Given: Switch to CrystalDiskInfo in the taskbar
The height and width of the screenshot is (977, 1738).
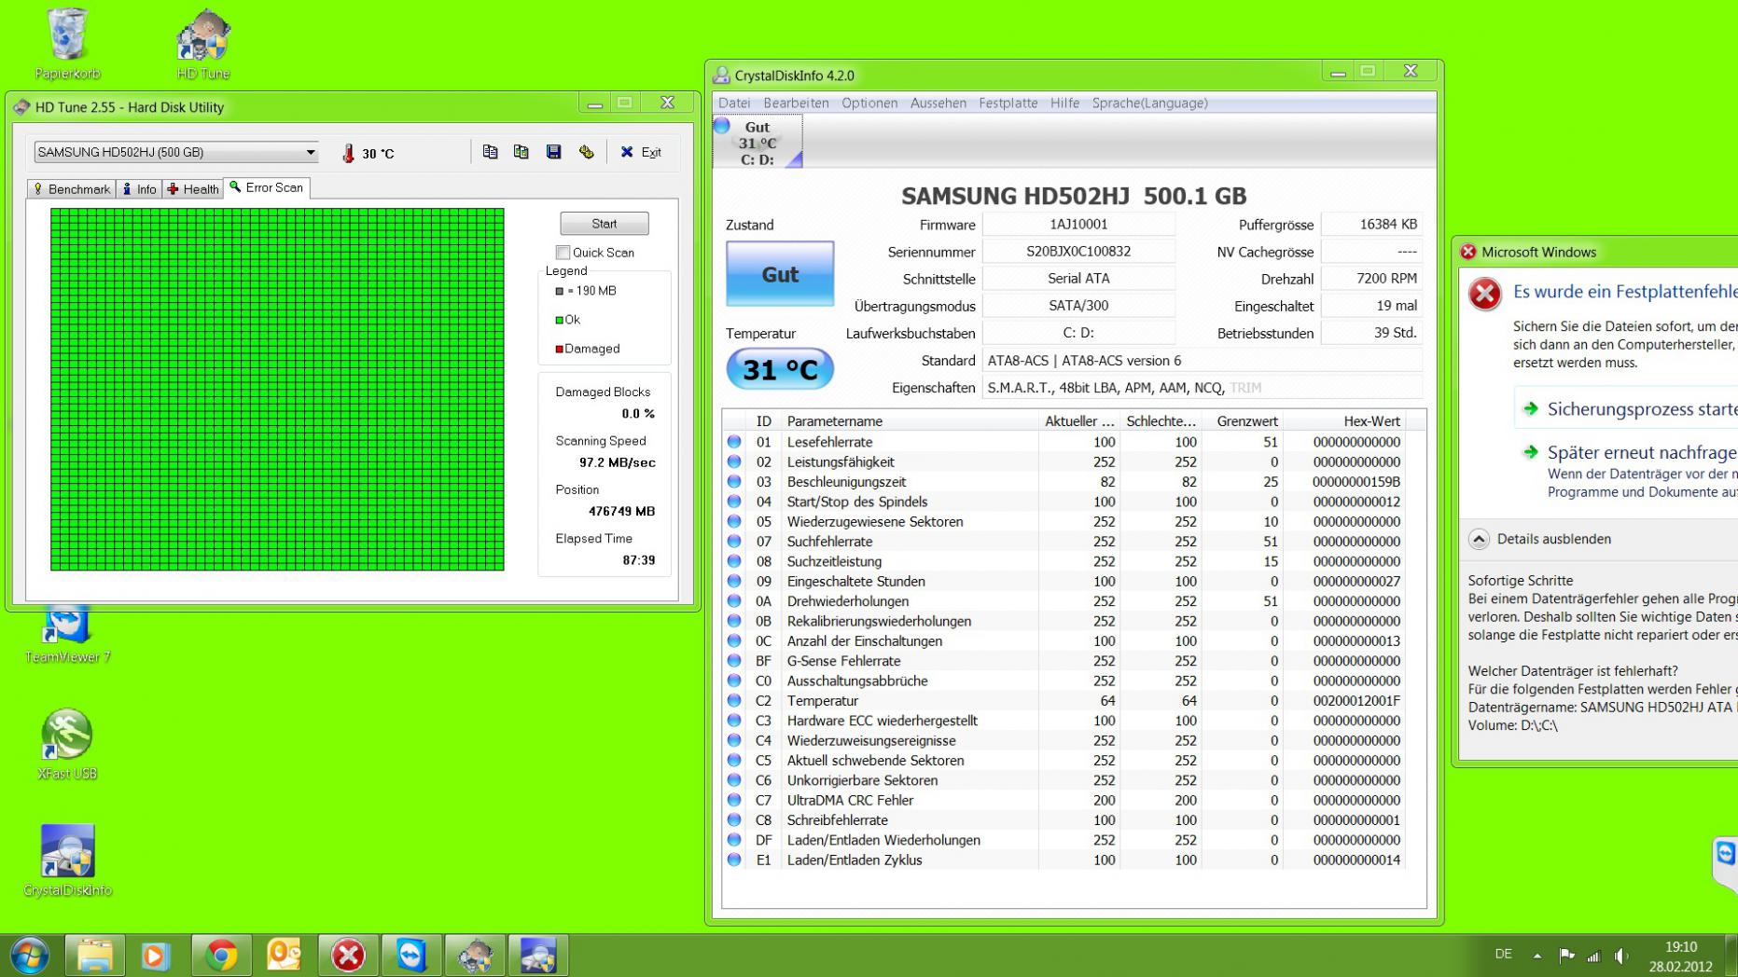Looking at the screenshot, I should [x=538, y=956].
